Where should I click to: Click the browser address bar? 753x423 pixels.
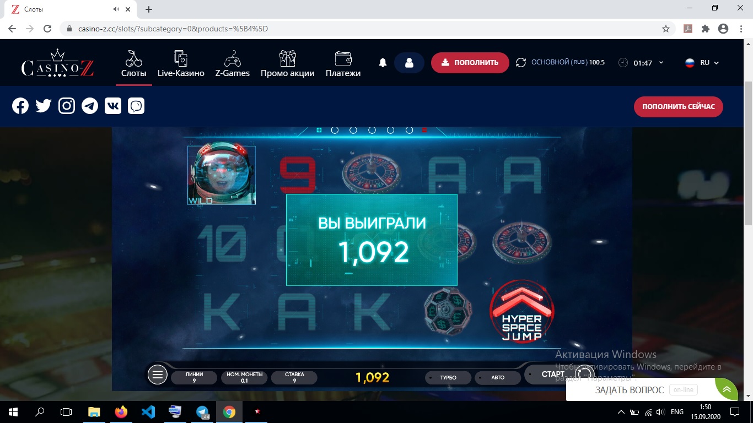click(364, 29)
